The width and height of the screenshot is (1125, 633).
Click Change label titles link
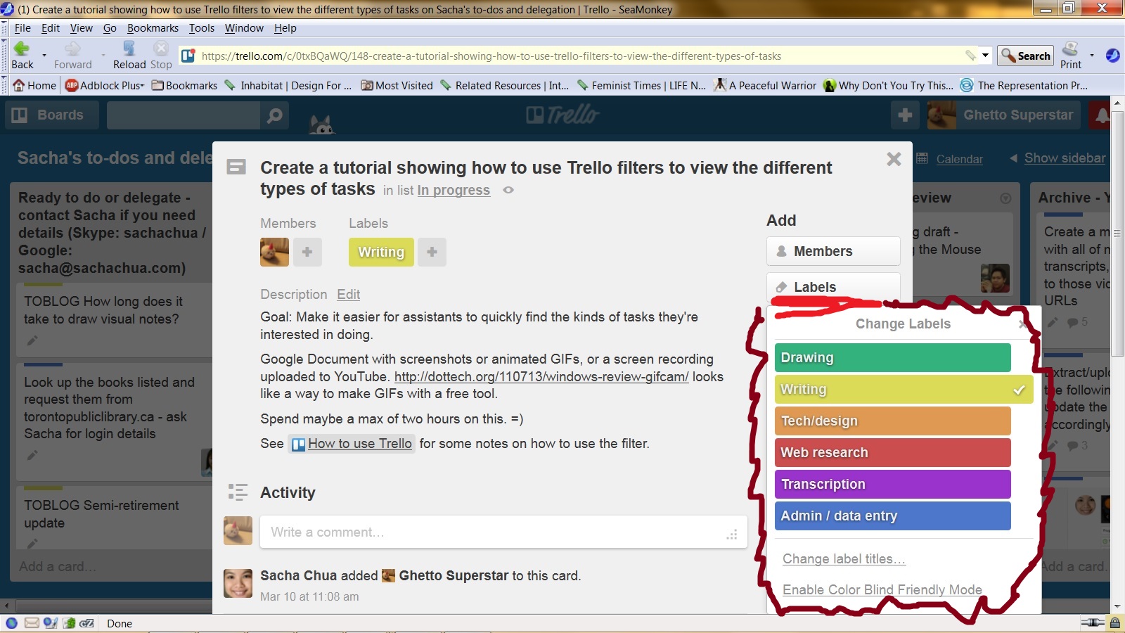844,558
